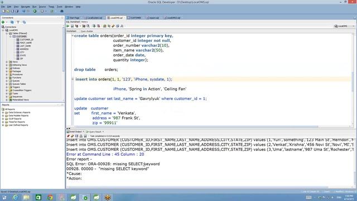Click the 'ORA-00928: missing SELECT keyword' output line
Image resolution: width=357 pixels, height=201 pixels.
point(113,164)
